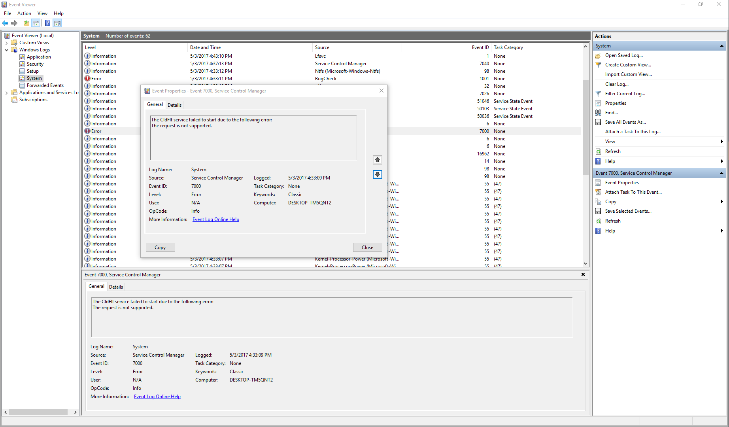The height and width of the screenshot is (427, 729).
Task: Sort by Event ID column header
Action: (446, 47)
